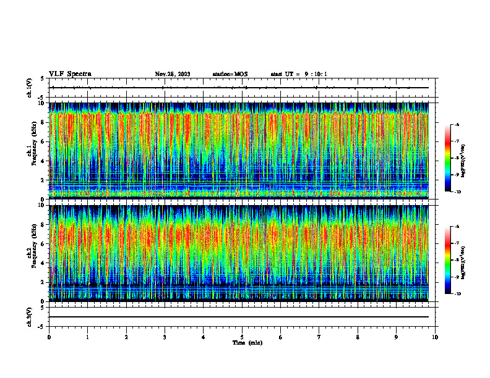Screen dimensions: 490x378
Task: Click the log(PSD) unit label beside ch.2 color bar
Action: 463,262
